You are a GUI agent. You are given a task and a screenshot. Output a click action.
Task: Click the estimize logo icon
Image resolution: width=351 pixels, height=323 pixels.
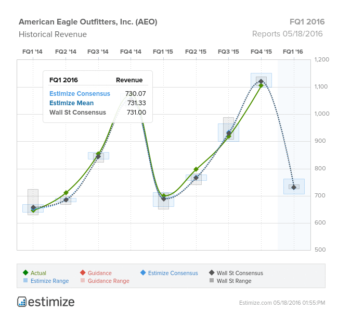click(x=22, y=302)
